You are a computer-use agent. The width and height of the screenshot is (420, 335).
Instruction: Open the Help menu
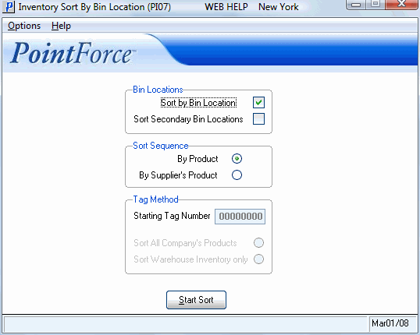coord(61,26)
